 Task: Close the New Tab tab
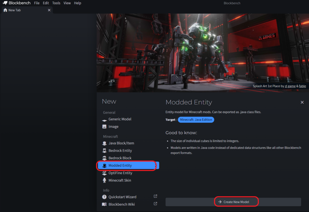click(x=49, y=10)
